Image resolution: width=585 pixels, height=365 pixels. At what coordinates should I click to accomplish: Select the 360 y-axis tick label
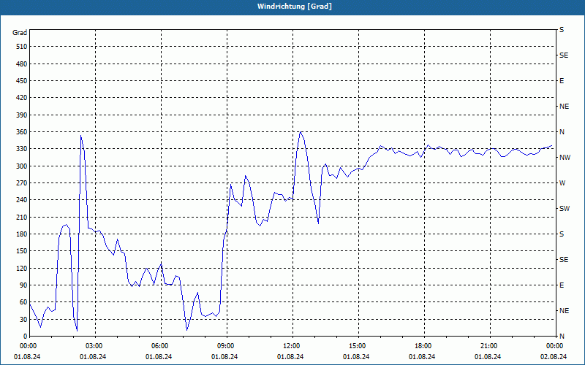[22, 132]
